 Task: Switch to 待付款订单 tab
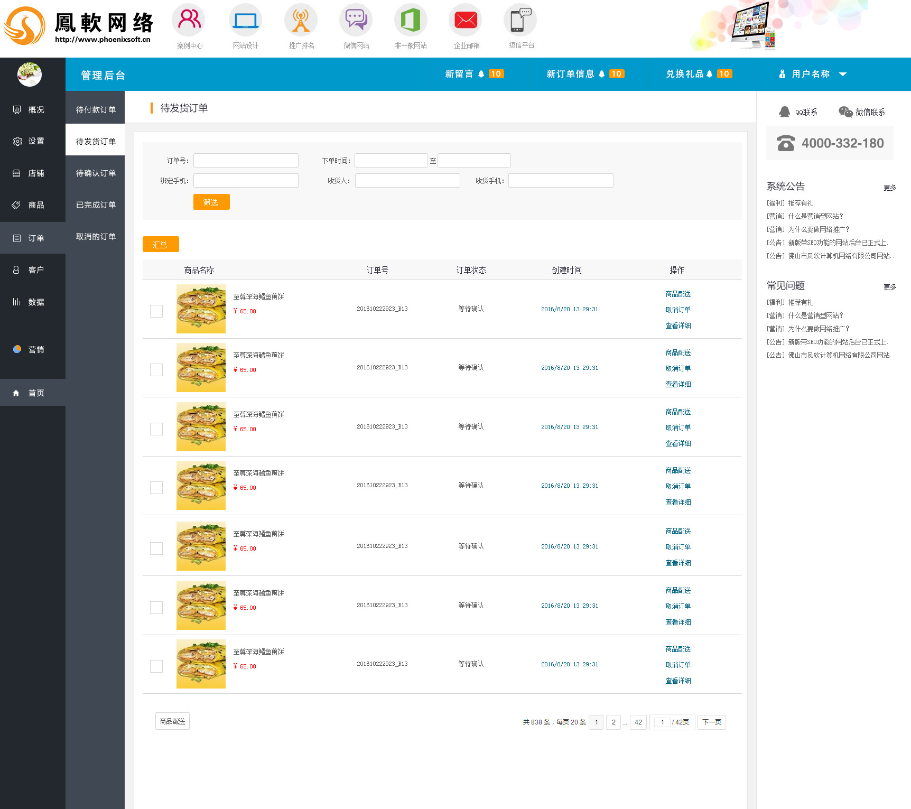[x=96, y=109]
